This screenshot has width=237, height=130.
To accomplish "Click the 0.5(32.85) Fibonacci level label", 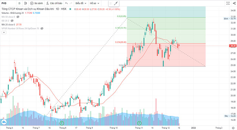I will (122, 17).
